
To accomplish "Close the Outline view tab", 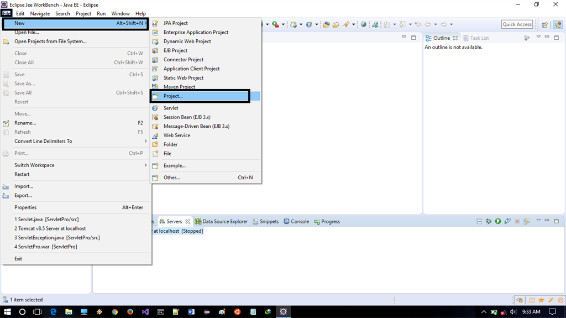I will (x=455, y=38).
